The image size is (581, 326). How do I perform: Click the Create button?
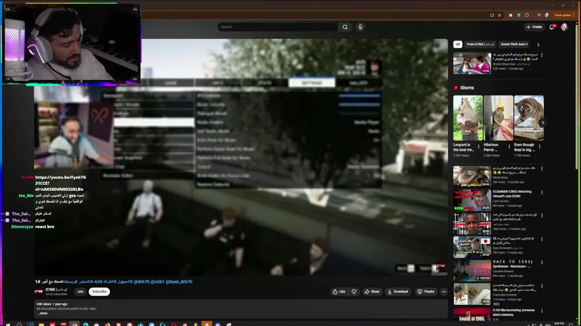tap(534, 27)
